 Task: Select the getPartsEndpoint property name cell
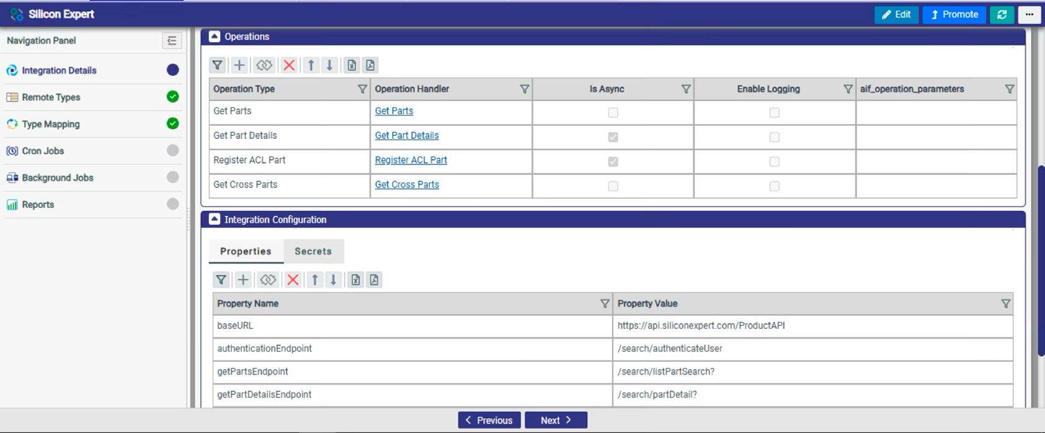(412, 372)
